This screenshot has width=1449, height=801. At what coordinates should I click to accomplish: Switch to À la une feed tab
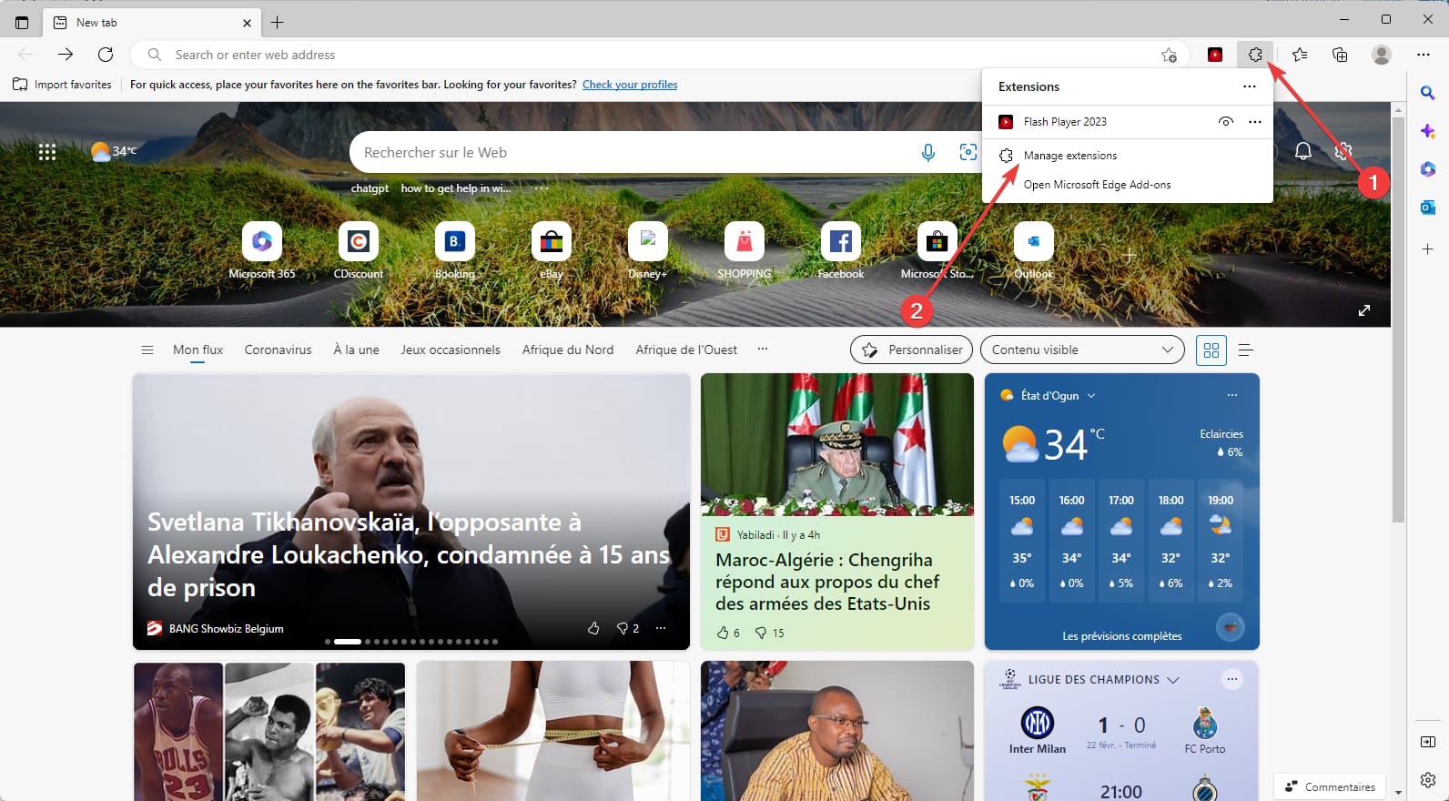click(356, 350)
